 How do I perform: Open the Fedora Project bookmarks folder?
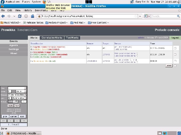click(x=57, y=22)
